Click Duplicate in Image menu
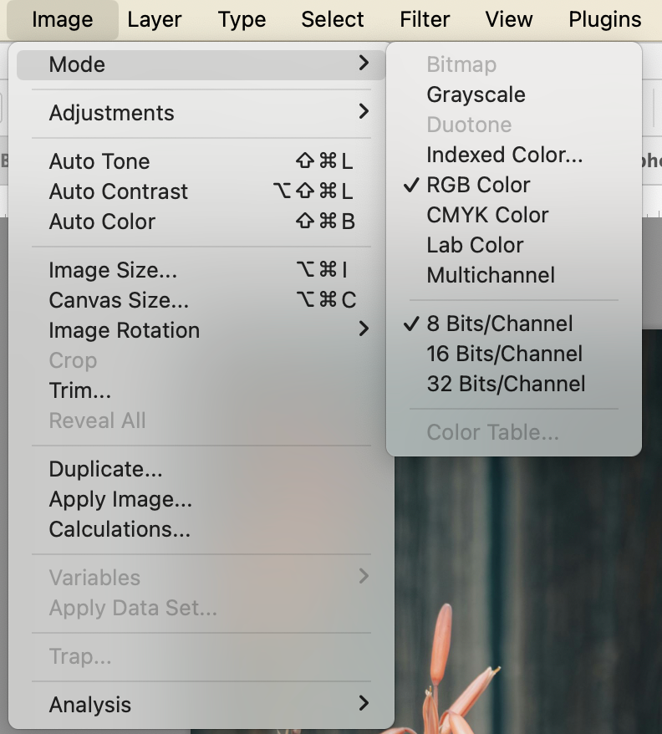 105,469
